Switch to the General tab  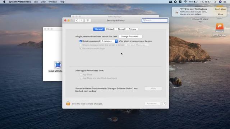pyautogui.click(x=99, y=29)
